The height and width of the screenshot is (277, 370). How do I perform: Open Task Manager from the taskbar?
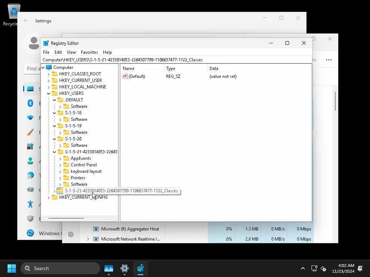108,268
